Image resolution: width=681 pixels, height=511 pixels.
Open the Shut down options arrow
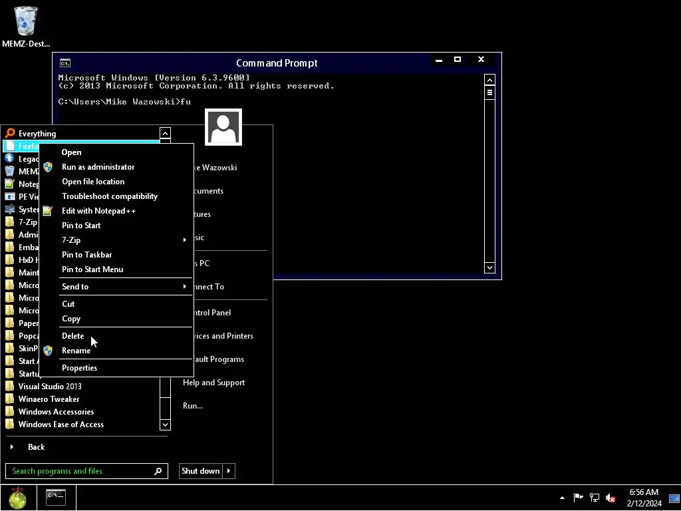coord(229,471)
